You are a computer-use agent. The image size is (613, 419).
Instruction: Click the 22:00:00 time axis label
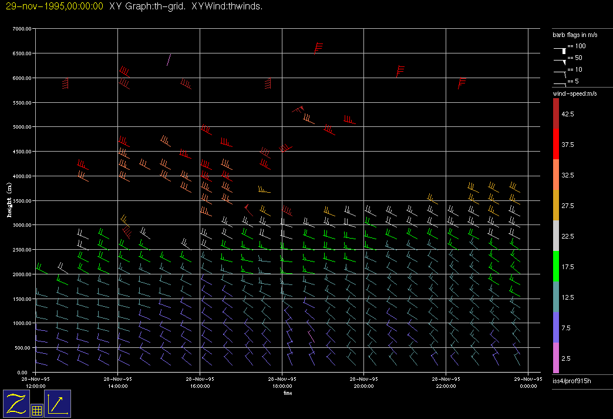tap(446, 383)
